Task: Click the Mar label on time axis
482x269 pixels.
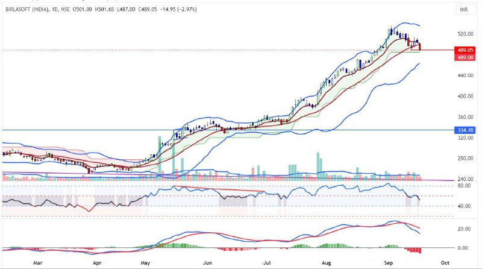Action: (x=38, y=263)
